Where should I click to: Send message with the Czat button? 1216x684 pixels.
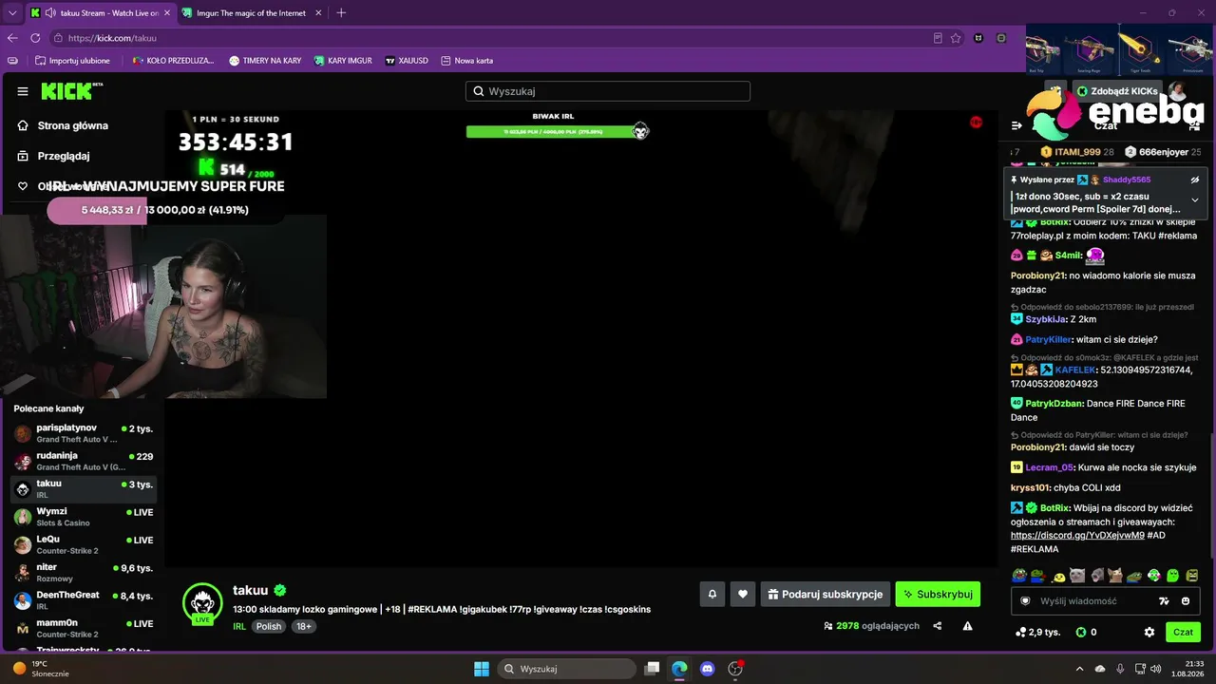tap(1183, 632)
